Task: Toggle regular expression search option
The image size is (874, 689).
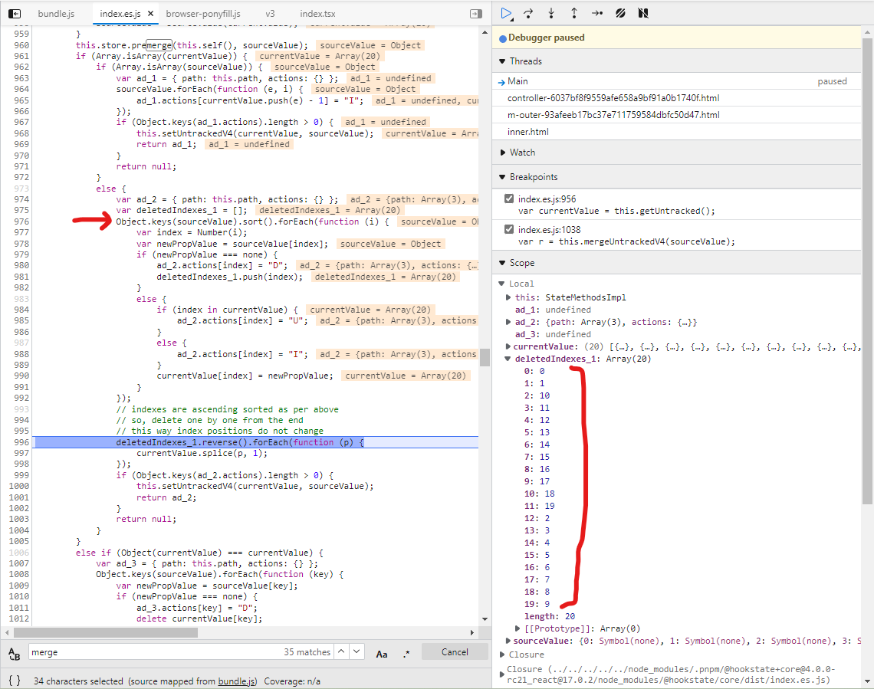Action: pos(406,653)
